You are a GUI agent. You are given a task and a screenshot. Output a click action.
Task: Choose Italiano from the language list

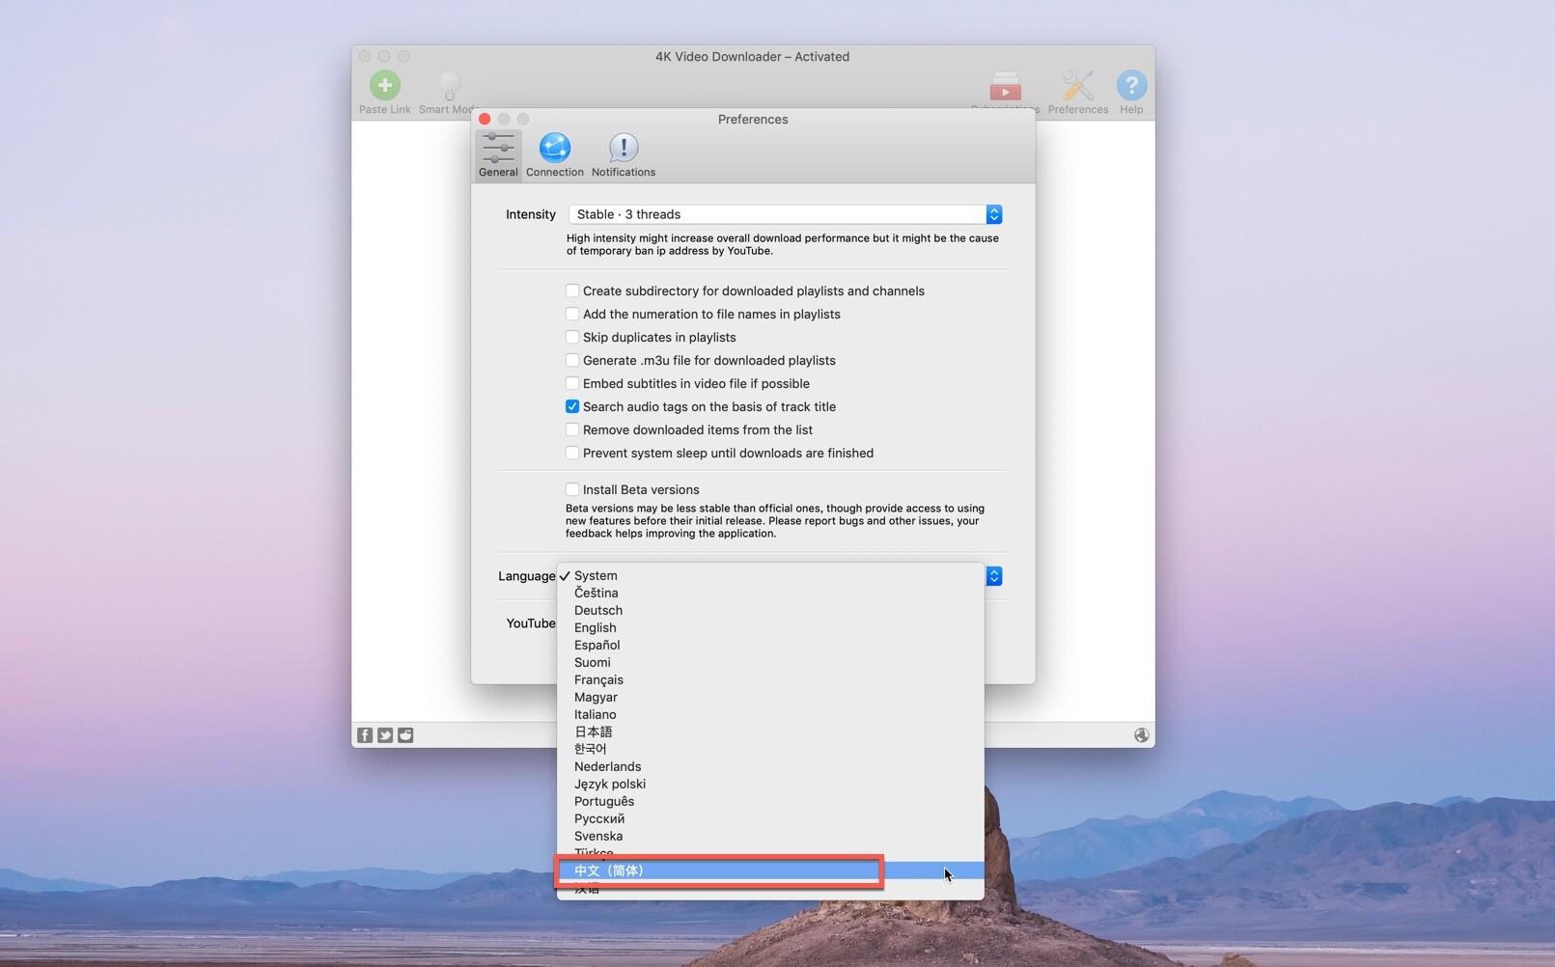pyautogui.click(x=770, y=714)
